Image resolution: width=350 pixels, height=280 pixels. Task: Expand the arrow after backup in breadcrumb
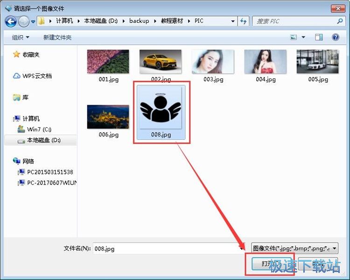[155, 21]
